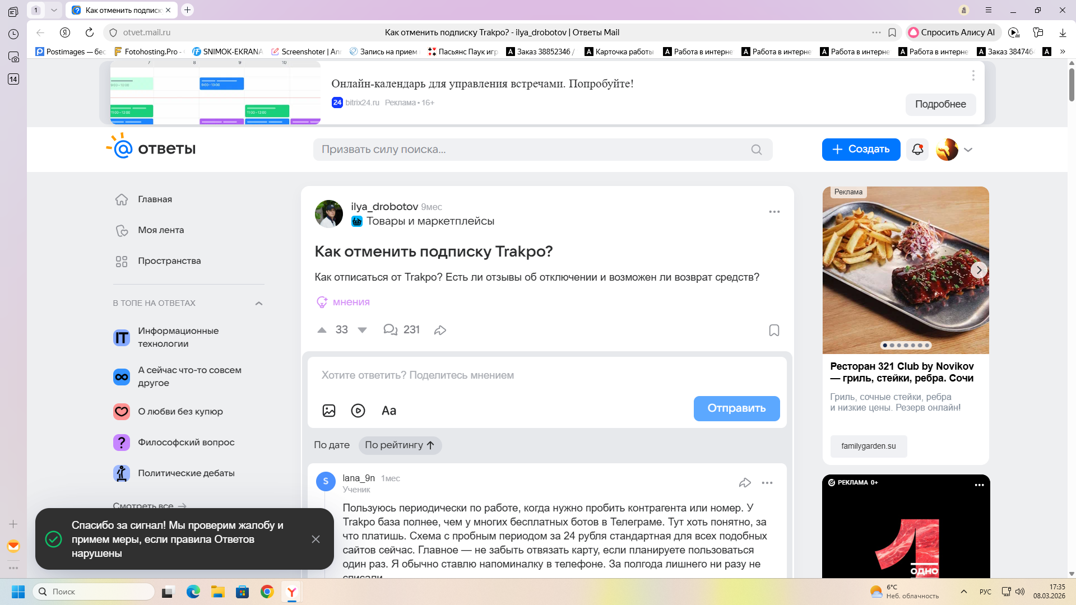
Task: Attach a video to the answer
Action: (358, 411)
